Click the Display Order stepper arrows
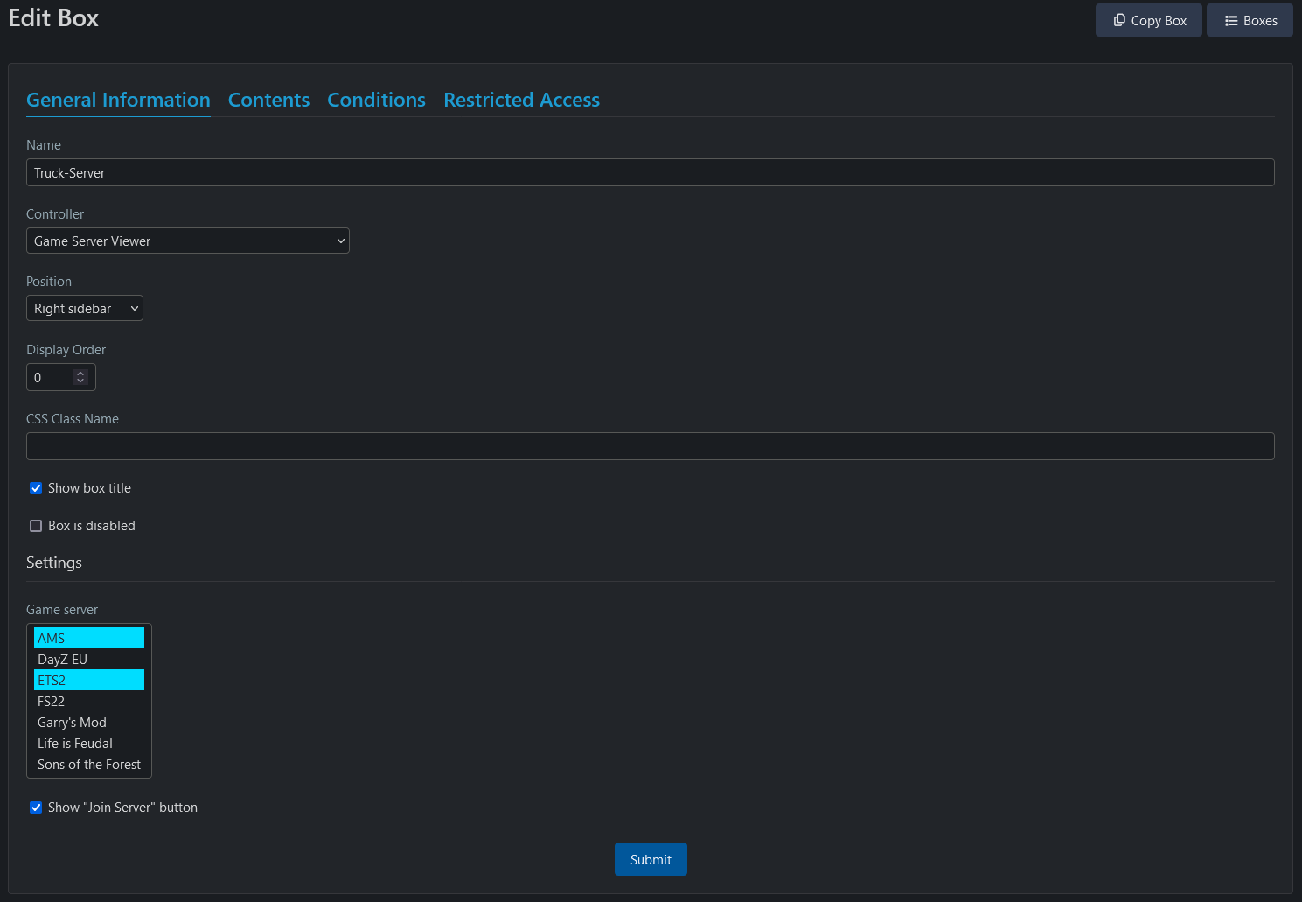Image resolution: width=1302 pixels, height=902 pixels. 80,377
